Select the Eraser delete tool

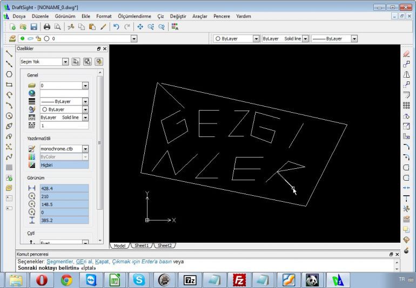pos(406,54)
